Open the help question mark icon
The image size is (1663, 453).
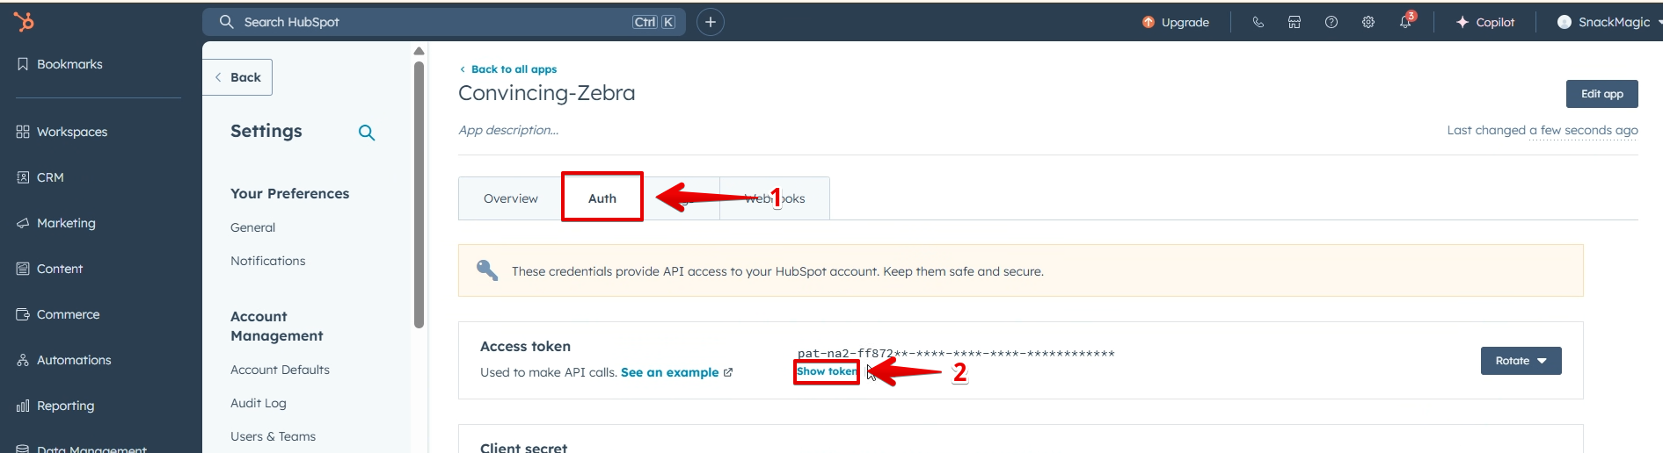tap(1331, 22)
